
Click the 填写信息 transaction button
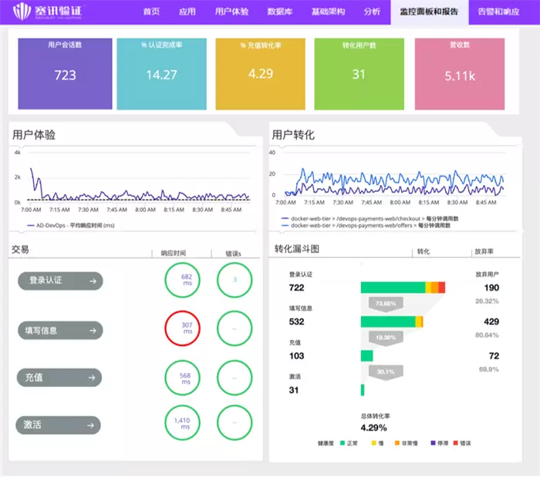[59, 330]
